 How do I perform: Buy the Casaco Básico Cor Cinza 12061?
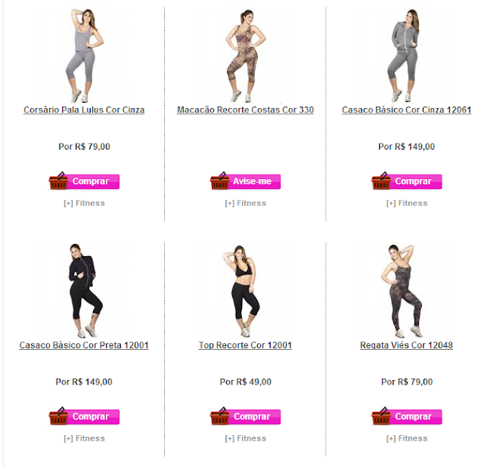point(407,181)
